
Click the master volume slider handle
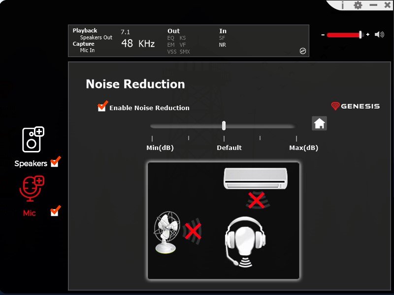[x=361, y=34]
